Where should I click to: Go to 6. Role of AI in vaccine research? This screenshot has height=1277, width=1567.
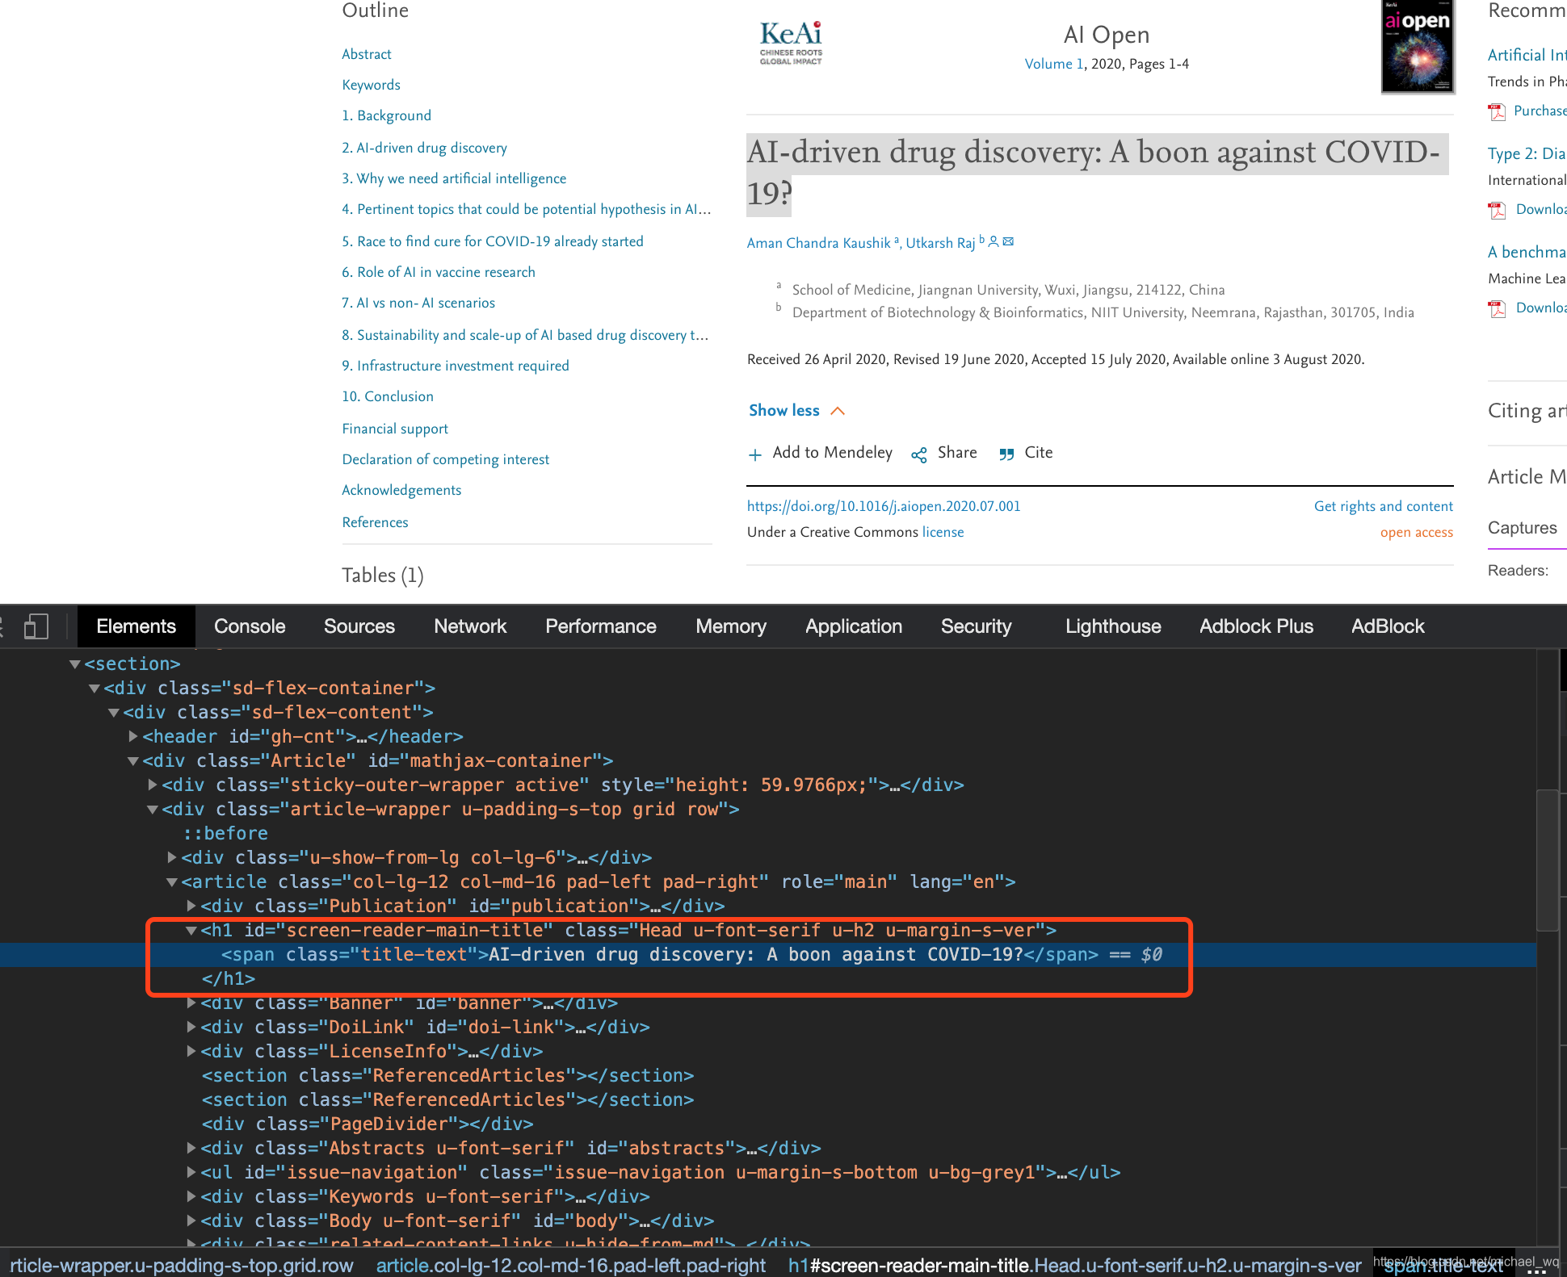439,272
